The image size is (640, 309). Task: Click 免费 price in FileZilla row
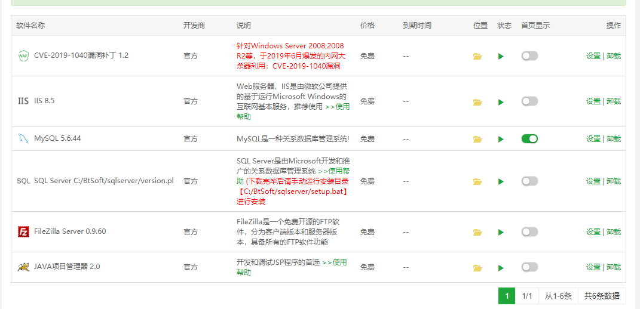(x=368, y=232)
